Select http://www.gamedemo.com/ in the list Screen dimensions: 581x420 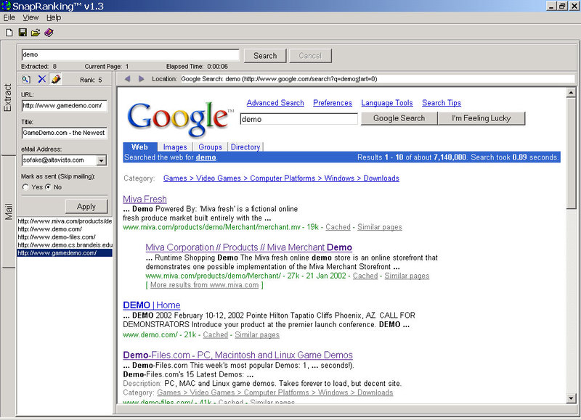[x=65, y=253]
